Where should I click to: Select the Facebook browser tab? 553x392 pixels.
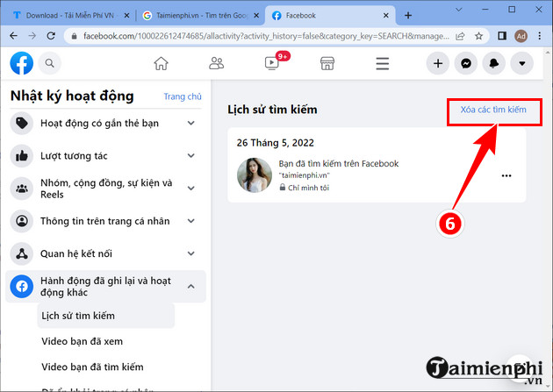coord(329,16)
